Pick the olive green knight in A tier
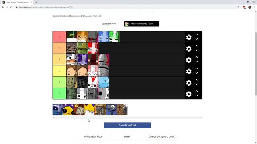257x144 pixels. tap(82, 48)
